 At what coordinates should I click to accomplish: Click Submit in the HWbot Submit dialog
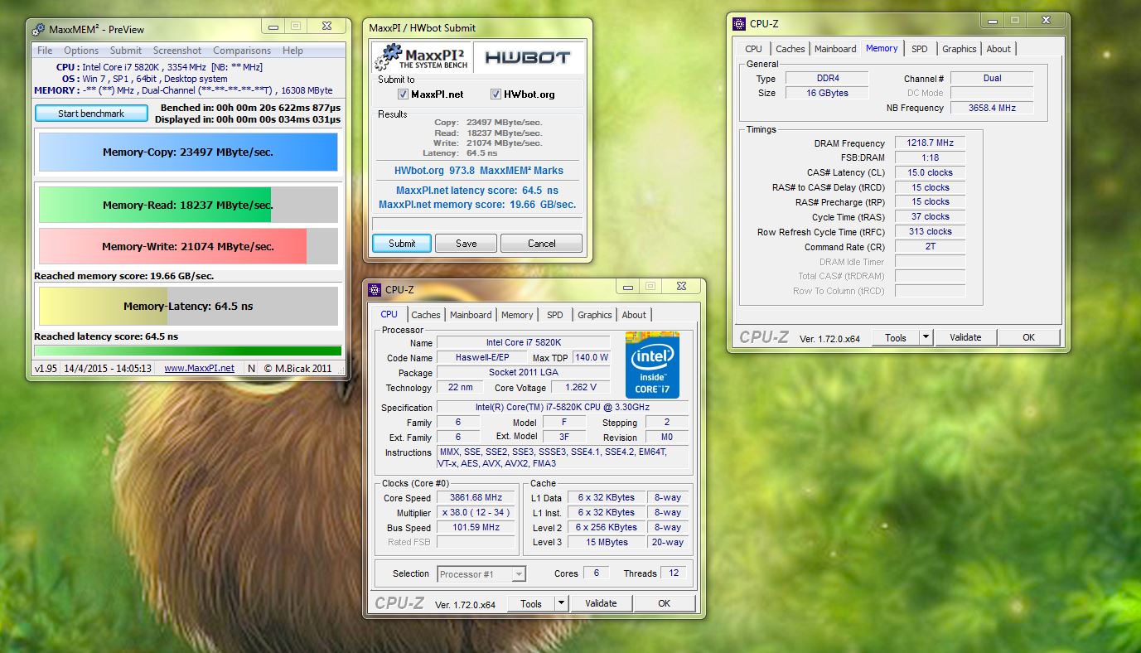[402, 244]
